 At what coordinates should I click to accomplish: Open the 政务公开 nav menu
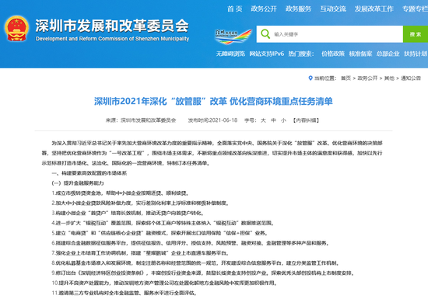pyautogui.click(x=264, y=9)
